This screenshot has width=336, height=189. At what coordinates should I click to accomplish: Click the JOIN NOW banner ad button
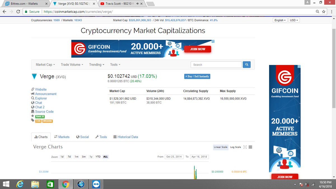pyautogui.click(x=197, y=49)
